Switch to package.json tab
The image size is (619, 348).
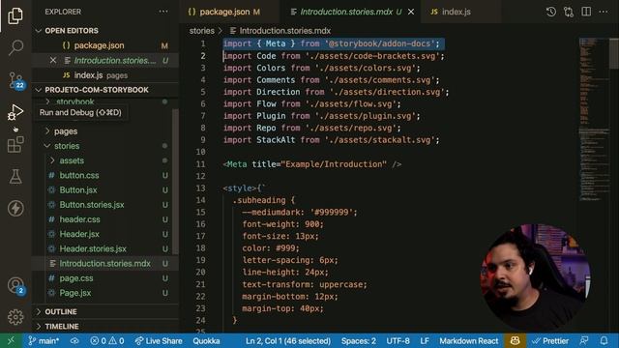tap(224, 12)
